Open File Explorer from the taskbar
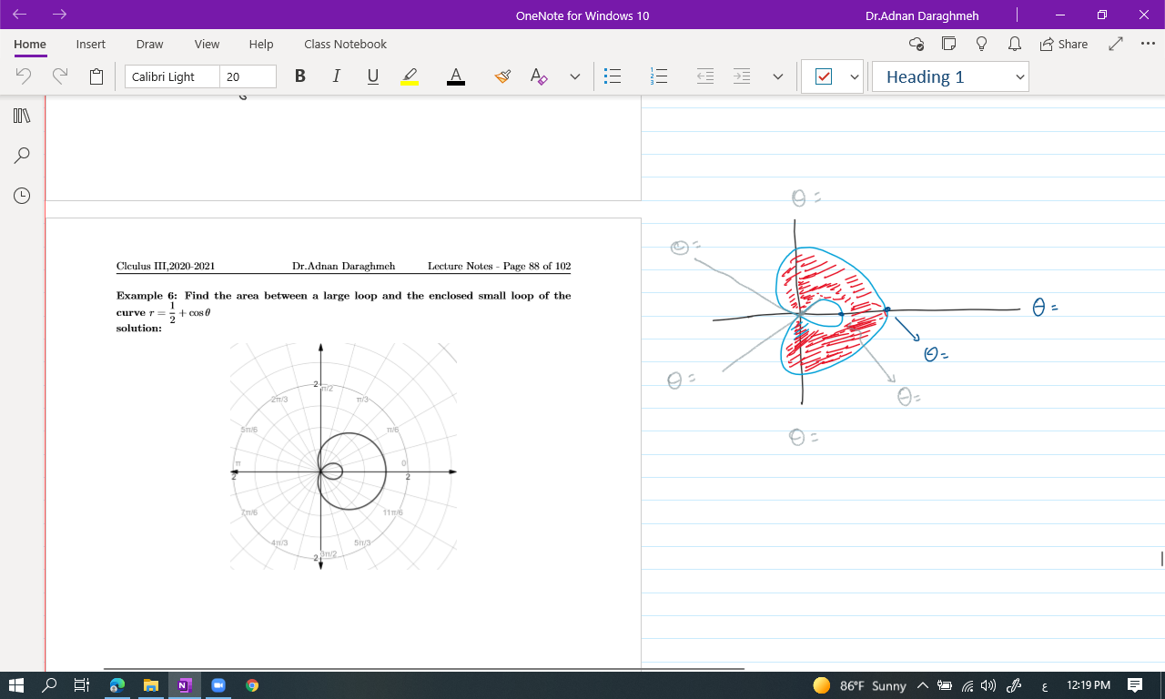Screen dimensions: 1165x699 151,685
